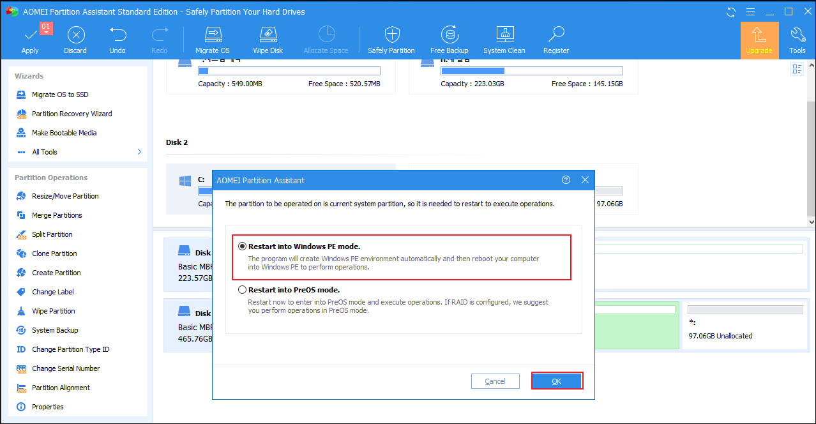
Task: Click the Register toolbar icon
Action: point(556,40)
